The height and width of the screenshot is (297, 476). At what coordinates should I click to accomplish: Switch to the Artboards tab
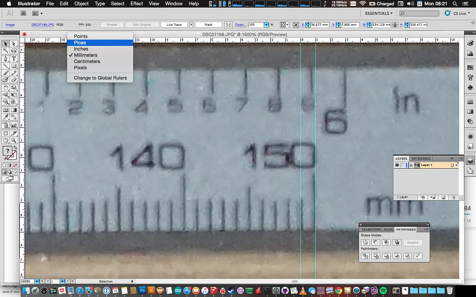(x=421, y=158)
